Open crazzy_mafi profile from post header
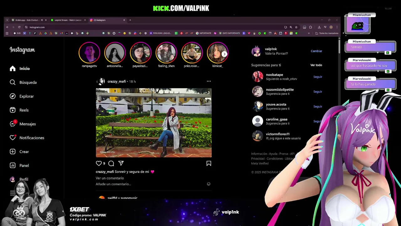 [117, 81]
